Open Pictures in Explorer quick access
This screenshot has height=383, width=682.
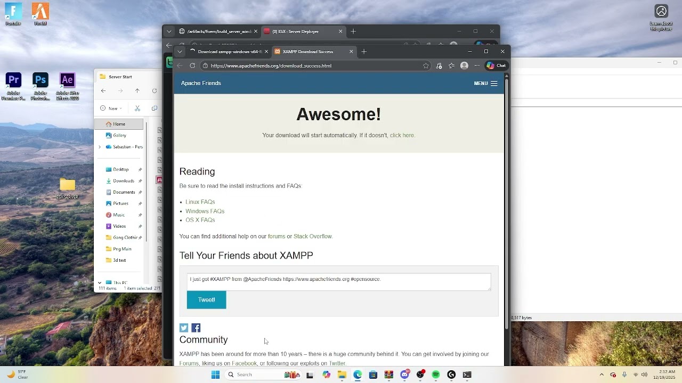pyautogui.click(x=121, y=203)
